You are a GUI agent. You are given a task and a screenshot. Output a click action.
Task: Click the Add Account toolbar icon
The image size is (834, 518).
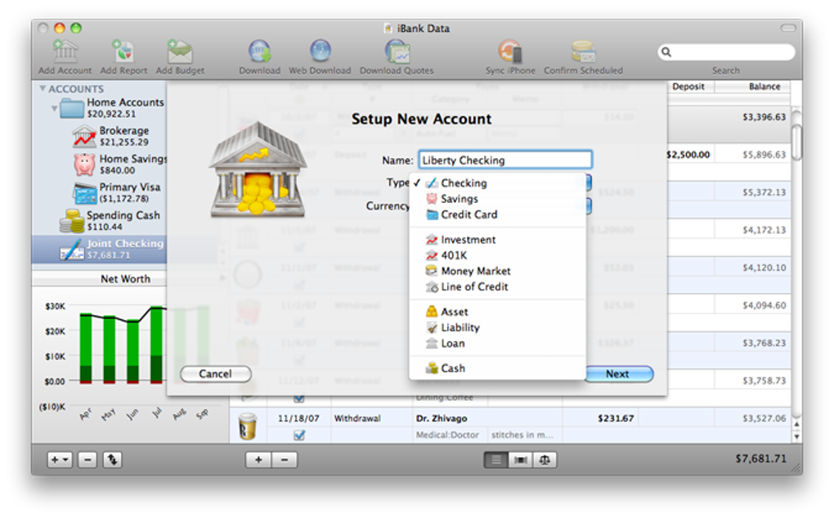tap(65, 52)
